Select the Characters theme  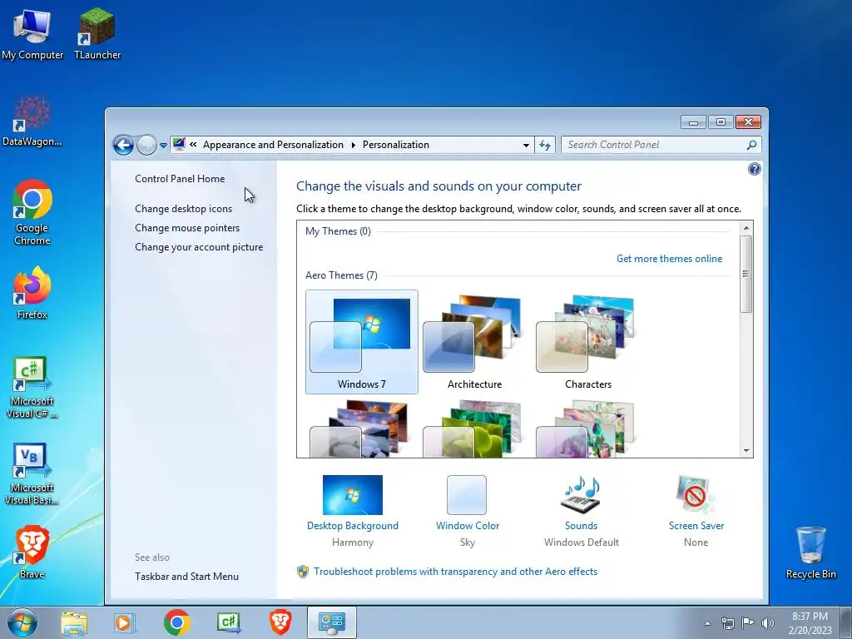point(588,342)
